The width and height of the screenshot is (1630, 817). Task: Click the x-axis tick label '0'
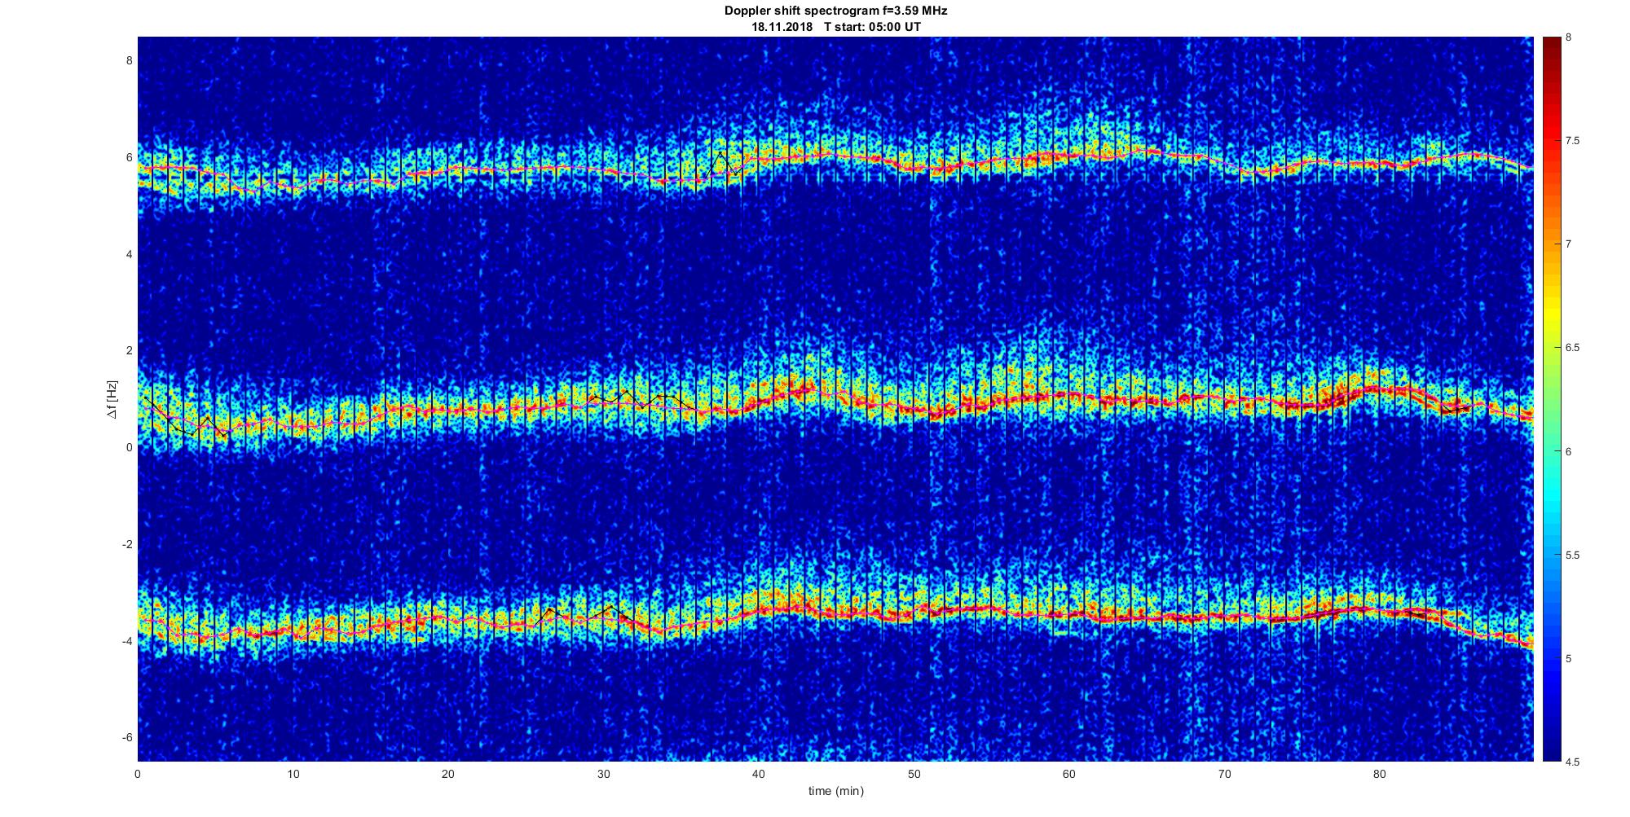(x=138, y=774)
